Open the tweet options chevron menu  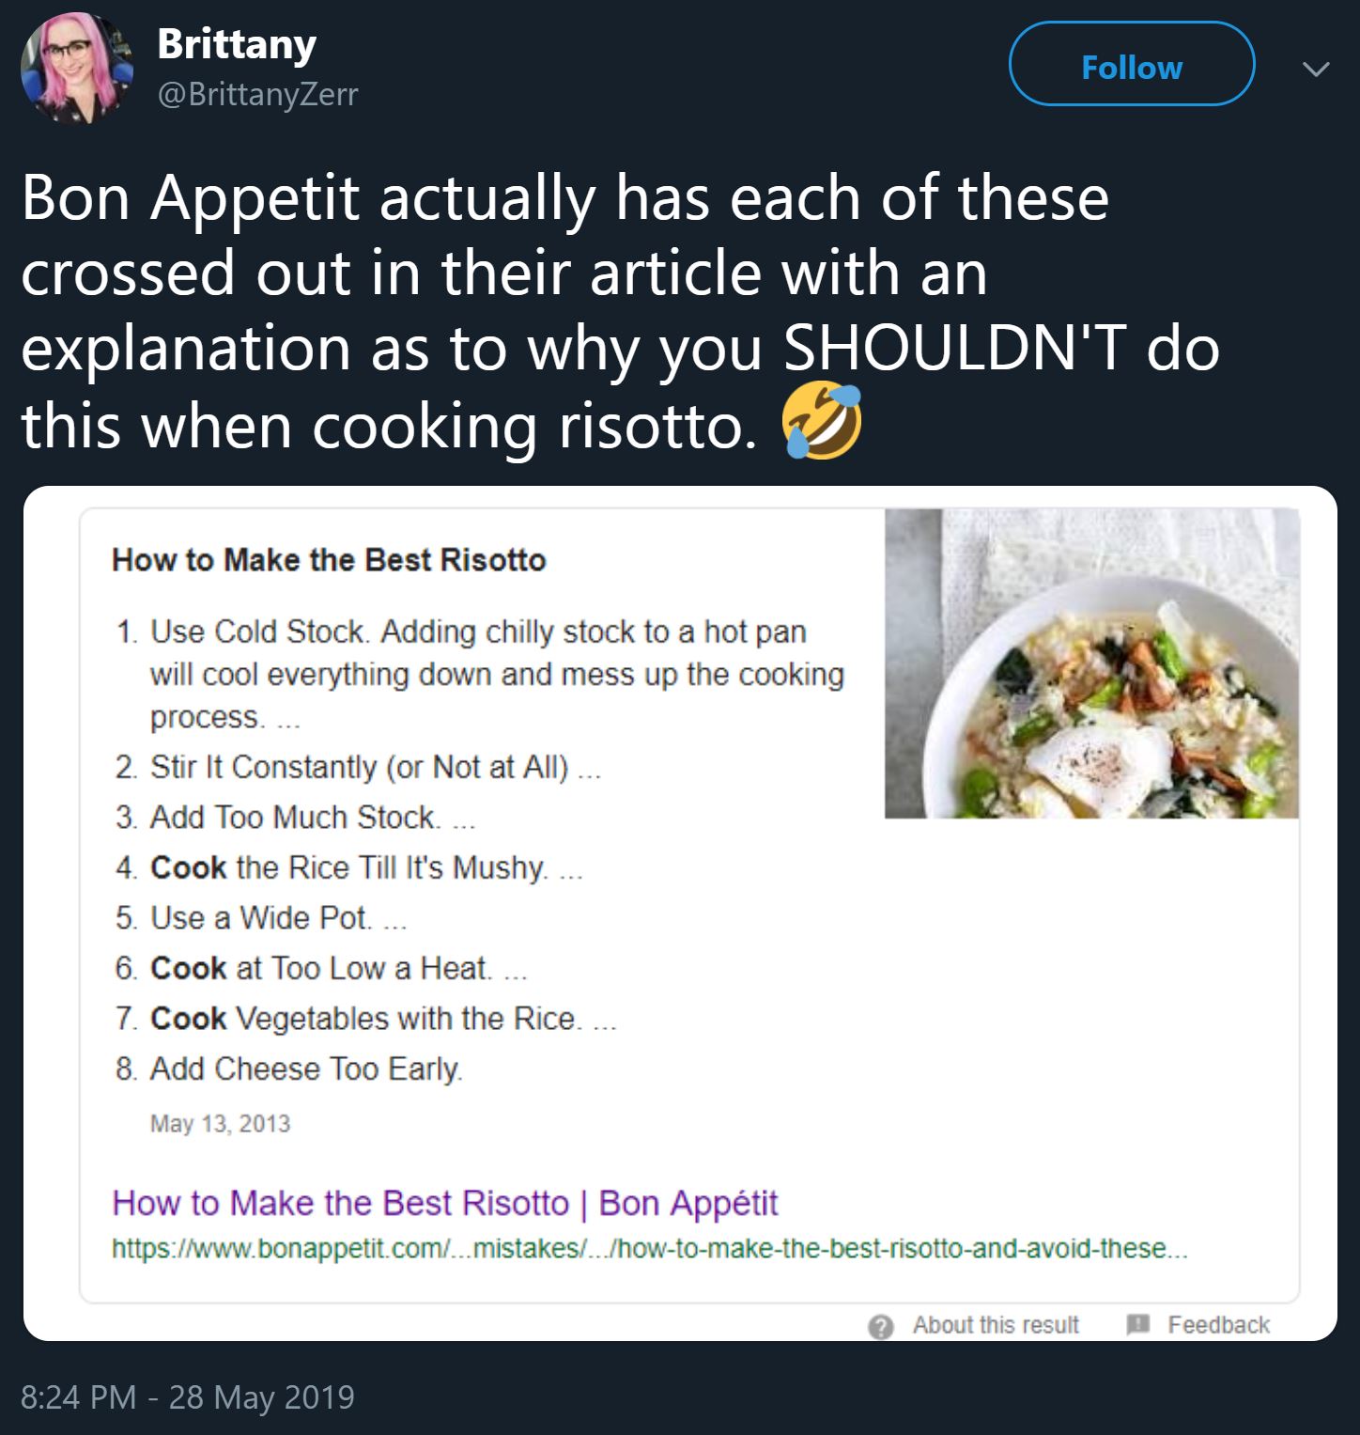(x=1316, y=70)
